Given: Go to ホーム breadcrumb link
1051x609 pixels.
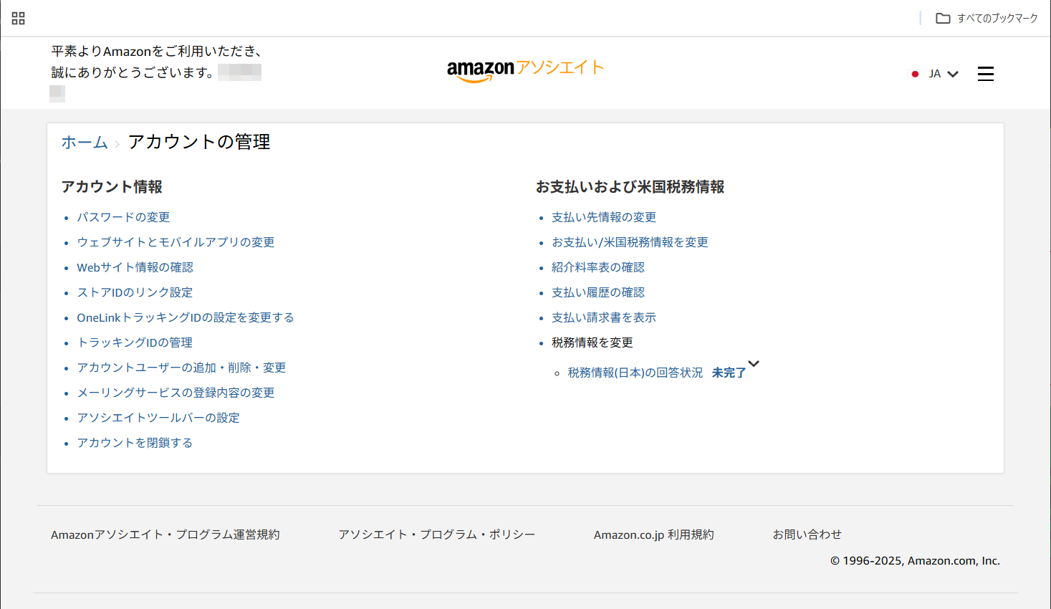Looking at the screenshot, I should (84, 143).
